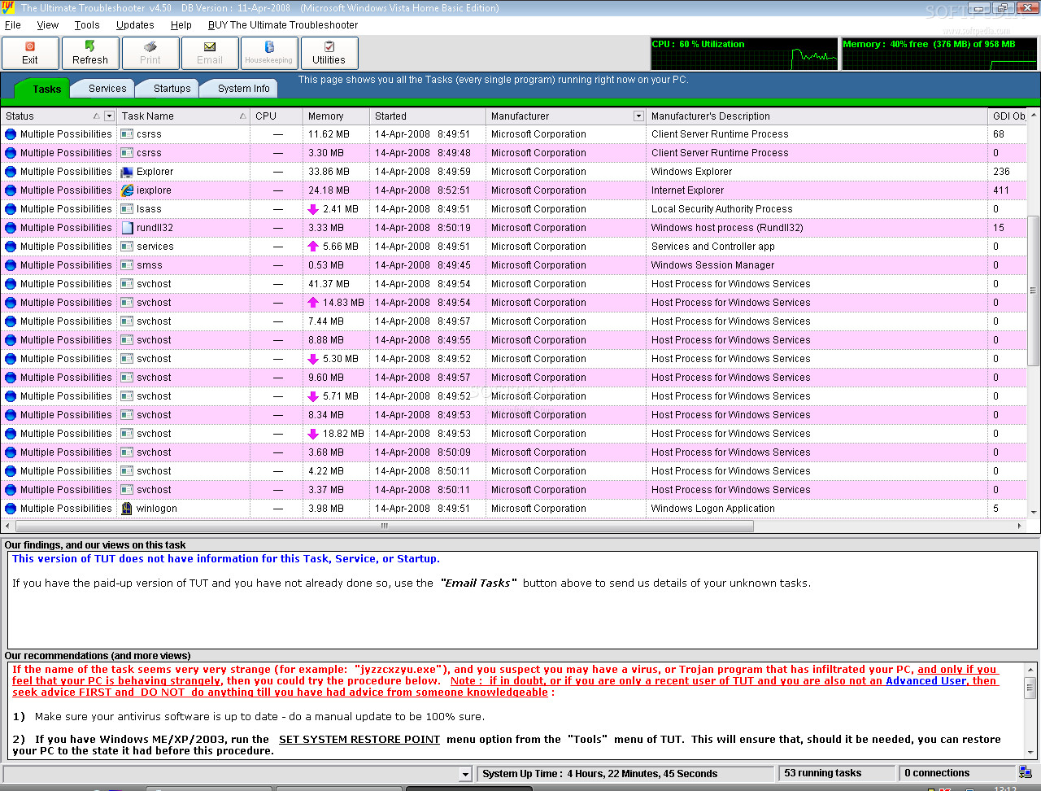The width and height of the screenshot is (1041, 791).
Task: Click the task list horizontal scrollbar thumb
Action: tap(385, 526)
